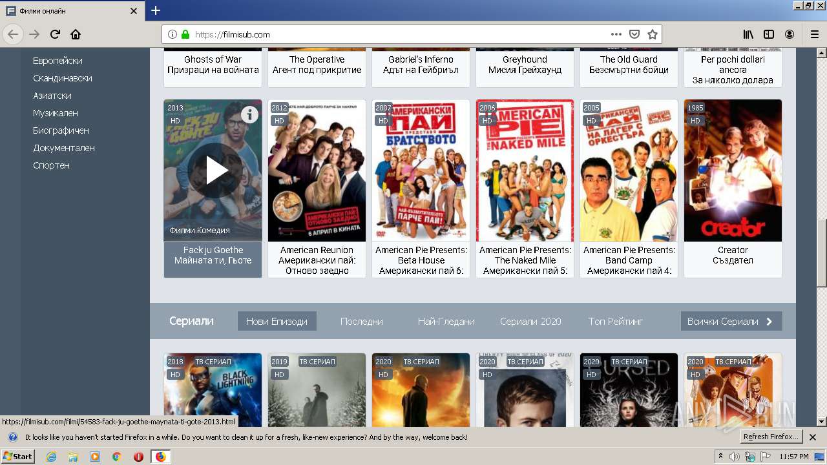
Task: Open the Firefox hamburger menu
Action: (x=814, y=34)
